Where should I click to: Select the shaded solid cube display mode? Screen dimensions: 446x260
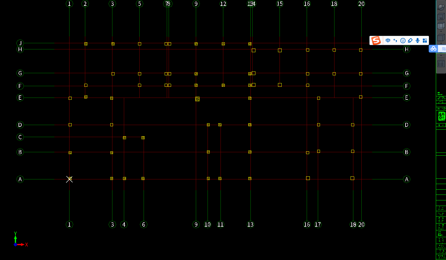click(441, 38)
